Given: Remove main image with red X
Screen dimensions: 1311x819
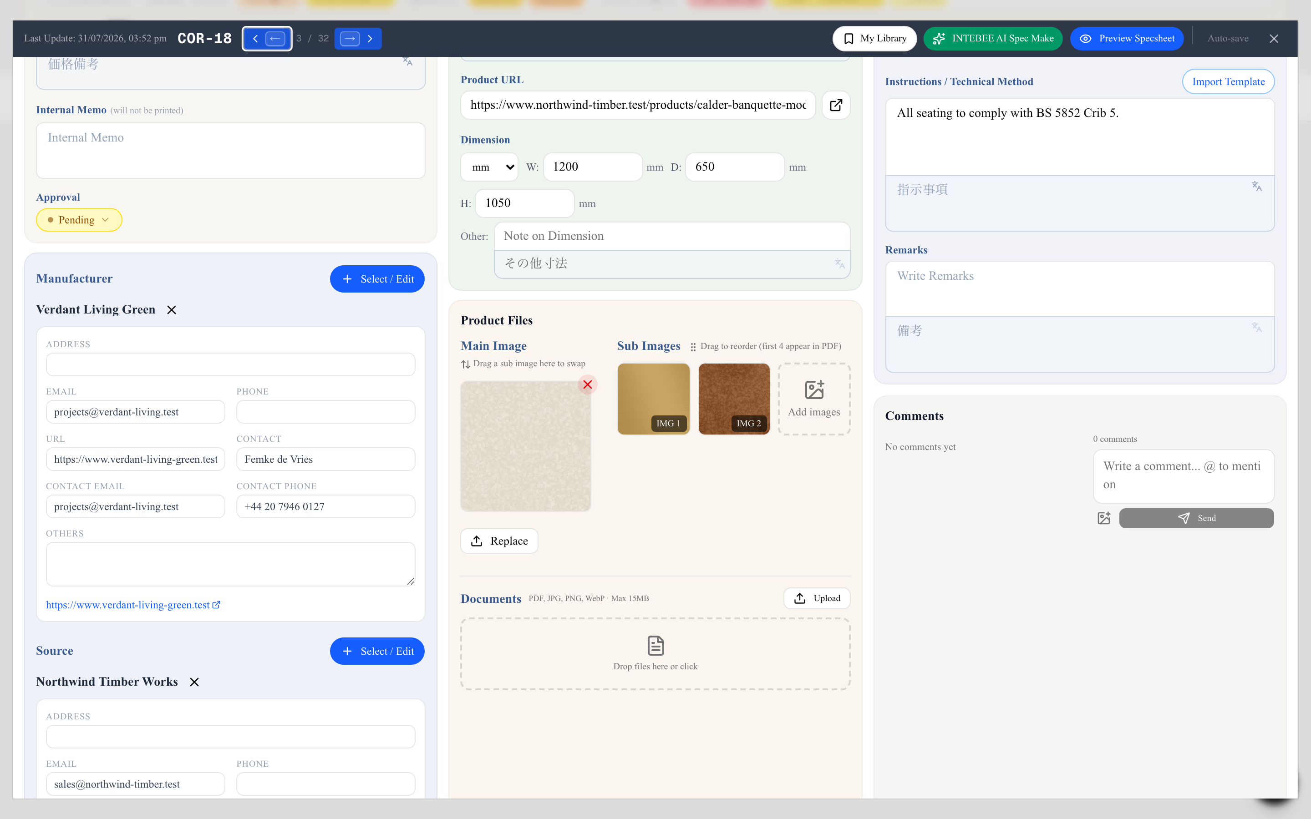Looking at the screenshot, I should point(587,384).
